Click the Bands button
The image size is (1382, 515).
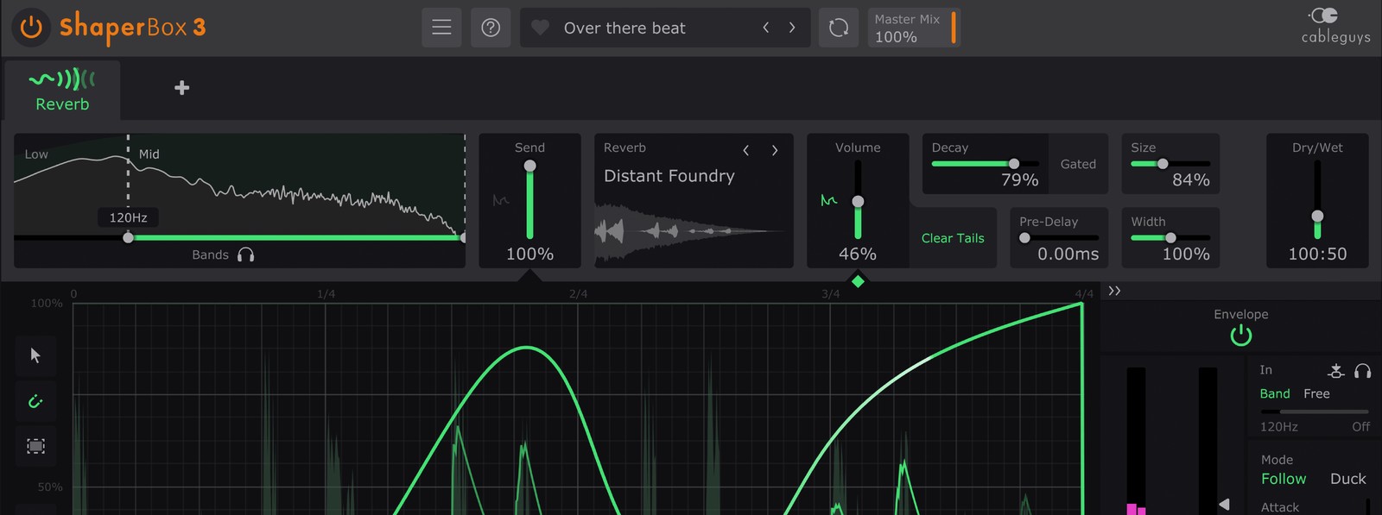point(210,254)
